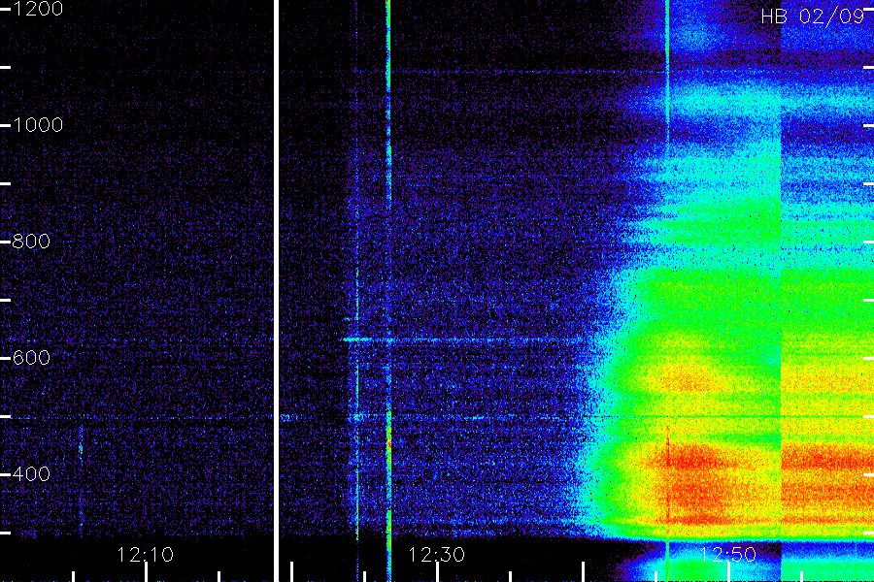Click the 12:10 time axis label
This screenshot has width=874, height=582.
pyautogui.click(x=145, y=555)
